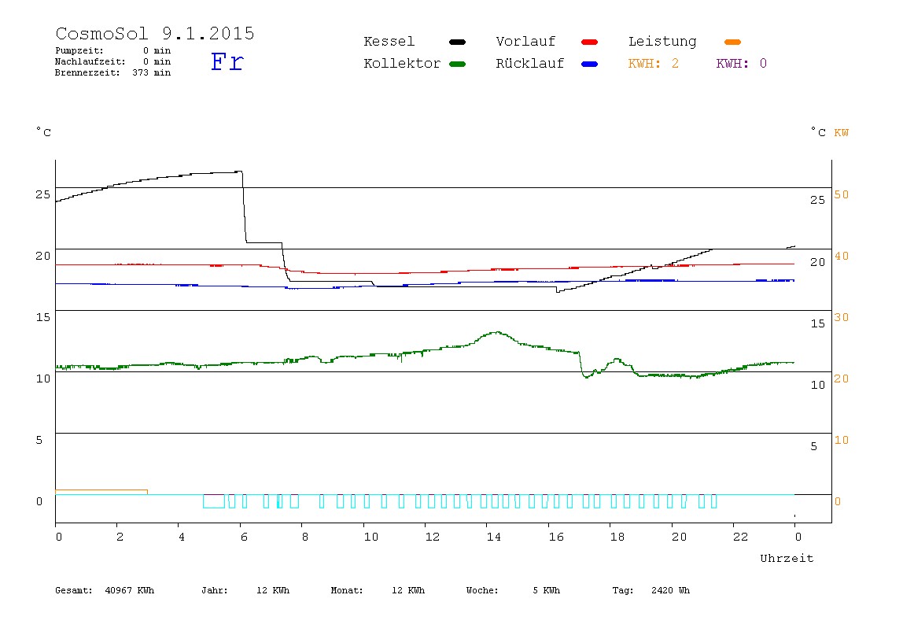Click the "Vorlauf" legend label

tap(525, 42)
